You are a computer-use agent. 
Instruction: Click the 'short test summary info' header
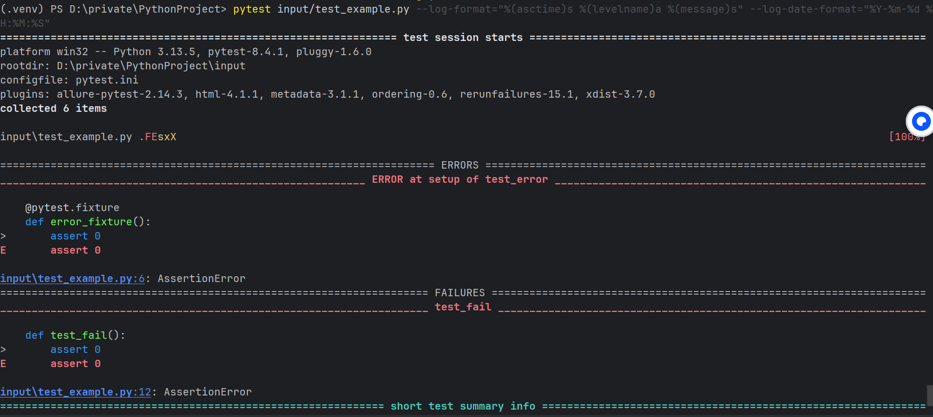click(463, 406)
